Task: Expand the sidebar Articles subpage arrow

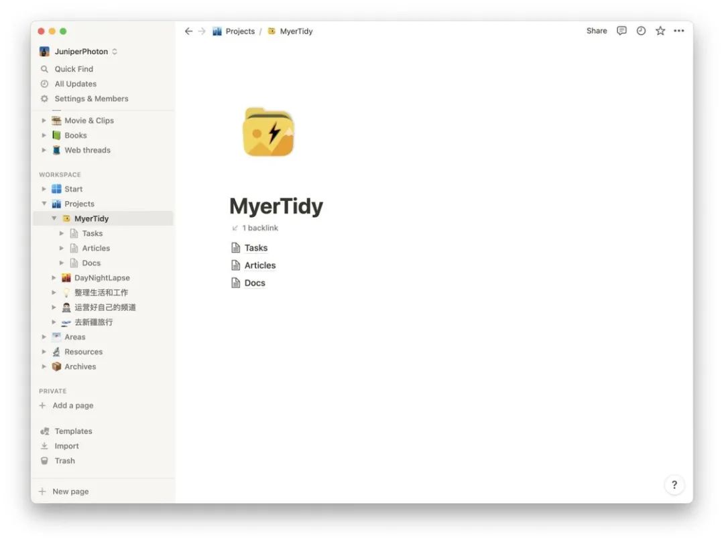Action: click(62, 249)
